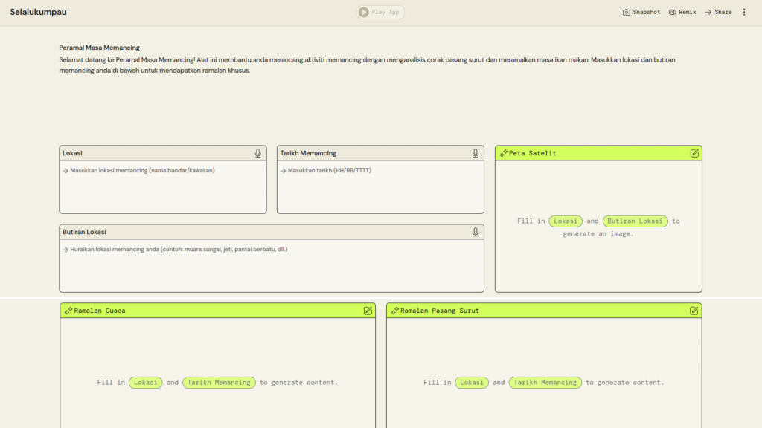Click the edit icon on Ramalan Pasang Surut panel
The image size is (762, 428).
(694, 311)
